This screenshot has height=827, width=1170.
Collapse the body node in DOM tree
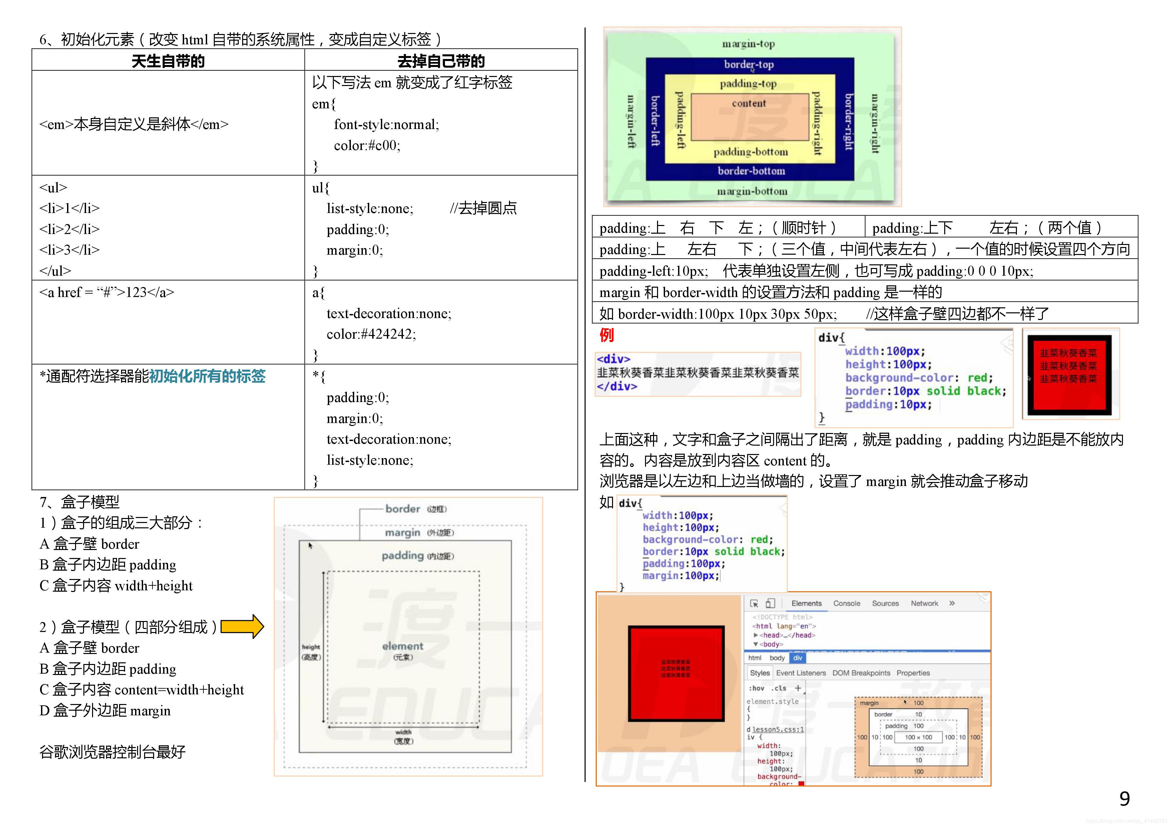click(x=756, y=644)
